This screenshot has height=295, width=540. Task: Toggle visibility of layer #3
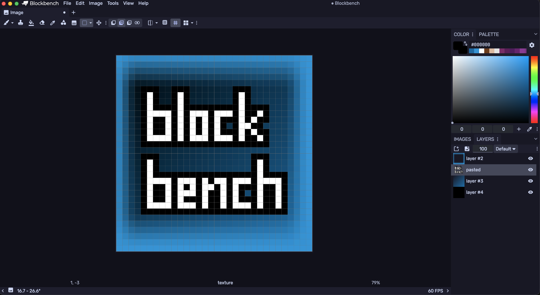point(530,181)
